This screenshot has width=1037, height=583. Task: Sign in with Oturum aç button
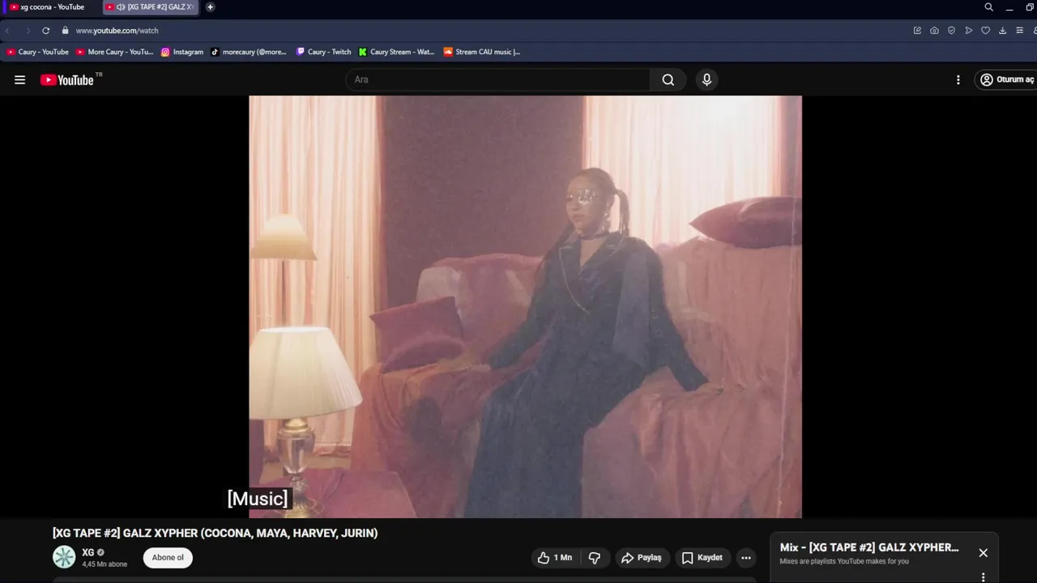click(1007, 79)
